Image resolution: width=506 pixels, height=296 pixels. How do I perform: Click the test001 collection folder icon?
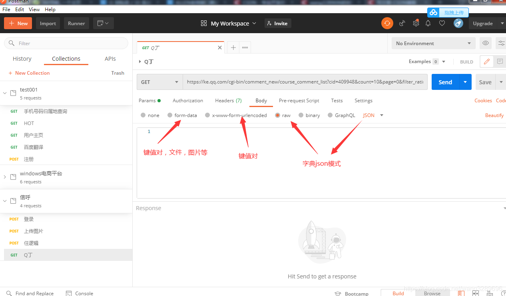click(13, 93)
